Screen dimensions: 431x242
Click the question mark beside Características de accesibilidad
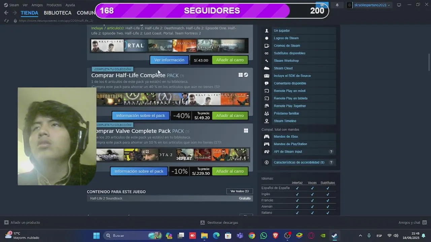click(x=331, y=162)
